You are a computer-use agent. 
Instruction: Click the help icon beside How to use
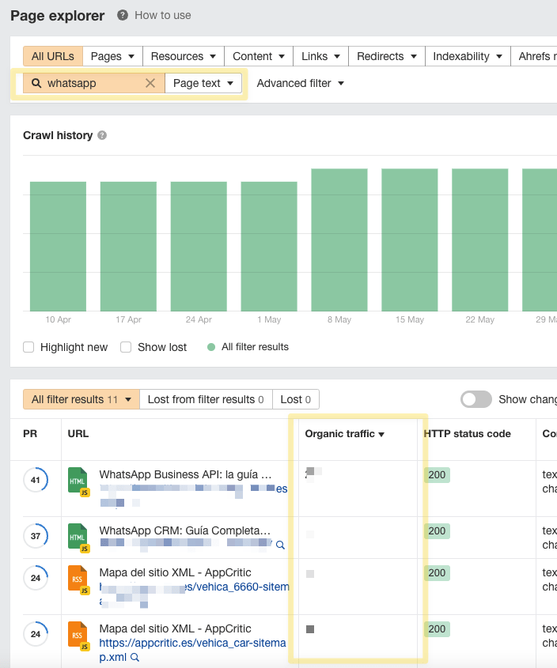point(122,15)
